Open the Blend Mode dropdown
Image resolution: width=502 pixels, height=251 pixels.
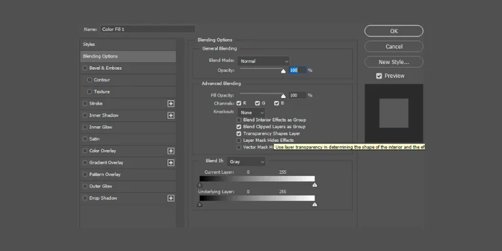(x=264, y=61)
